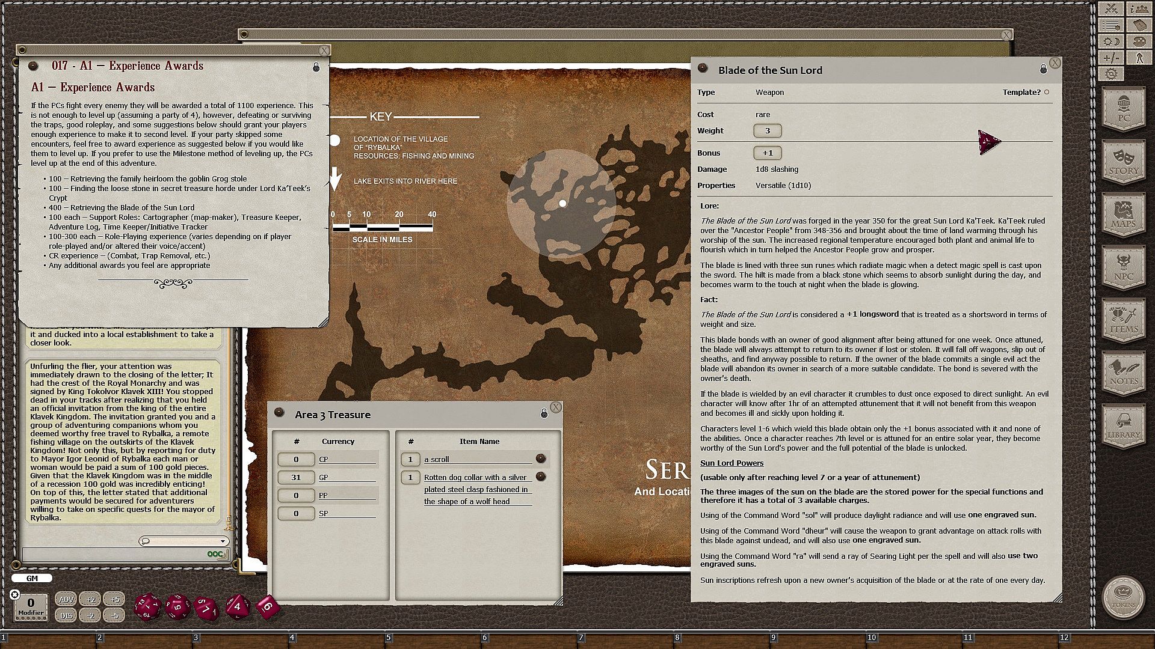Click the day/night lighting icon
Image resolution: width=1155 pixels, height=649 pixels.
coord(1111,41)
